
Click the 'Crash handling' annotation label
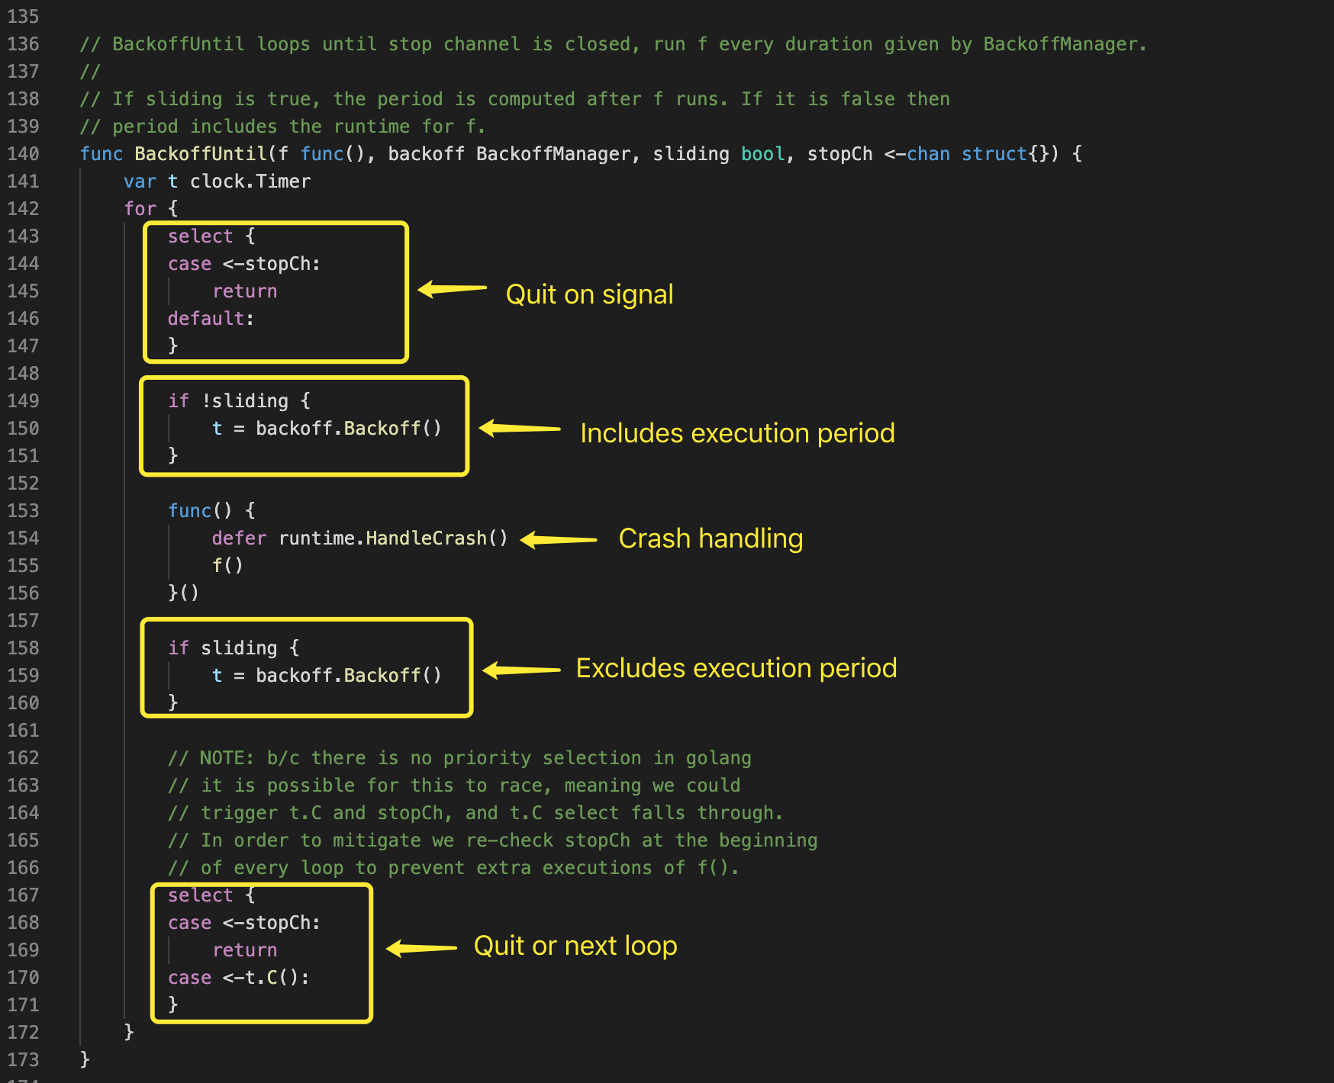point(710,538)
